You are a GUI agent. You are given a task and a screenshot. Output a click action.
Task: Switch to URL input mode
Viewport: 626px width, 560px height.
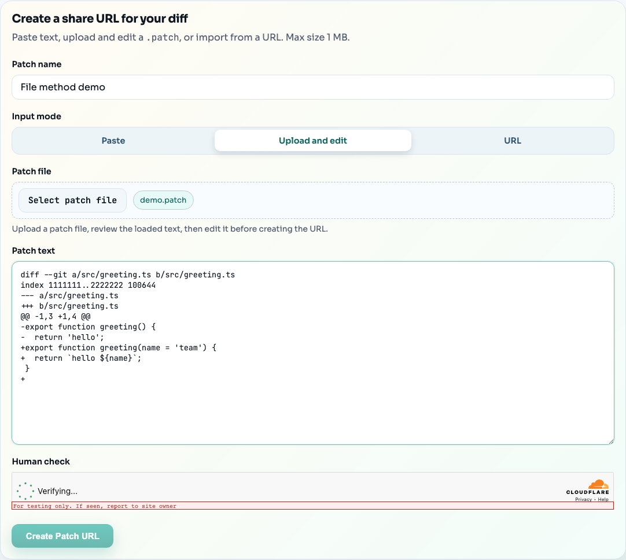[x=512, y=141]
